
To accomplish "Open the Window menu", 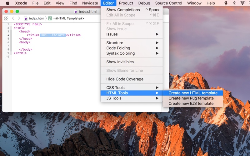I will [x=194, y=3].
